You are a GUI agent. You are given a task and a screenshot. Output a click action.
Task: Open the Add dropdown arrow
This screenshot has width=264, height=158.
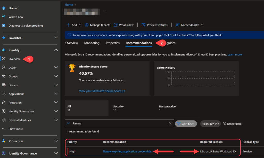[x=80, y=25]
